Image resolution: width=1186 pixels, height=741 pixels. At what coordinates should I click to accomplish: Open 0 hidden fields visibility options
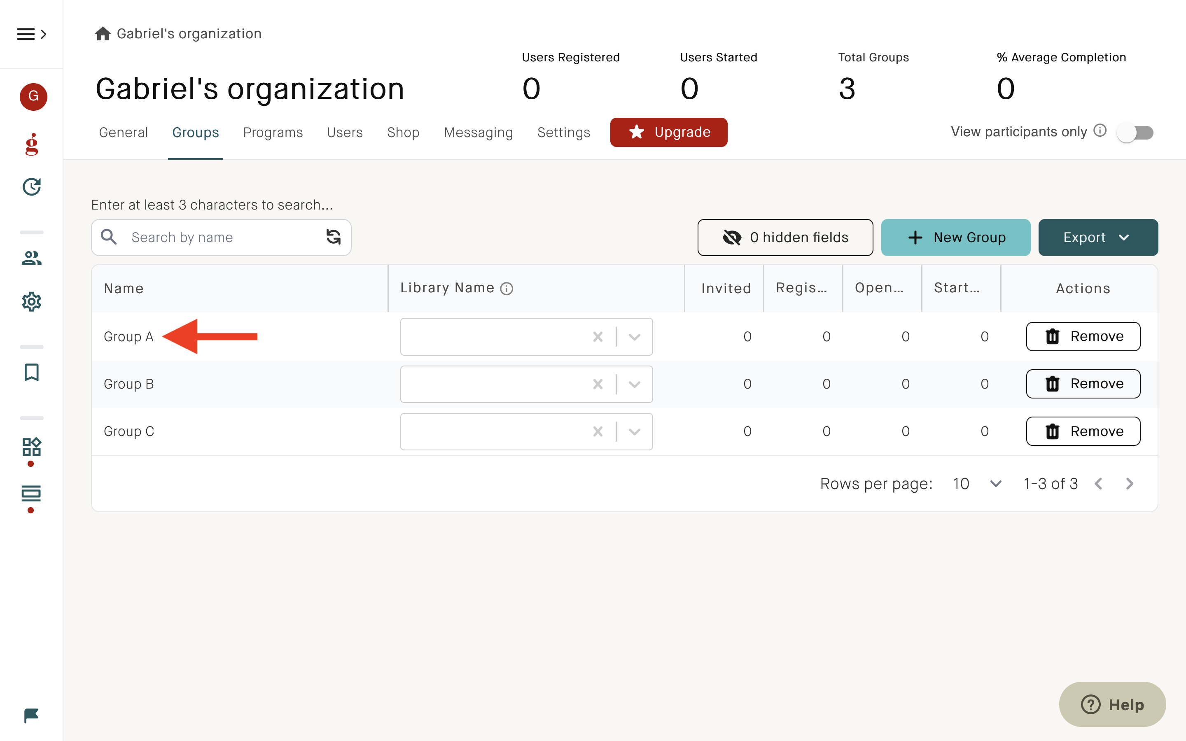click(x=785, y=238)
